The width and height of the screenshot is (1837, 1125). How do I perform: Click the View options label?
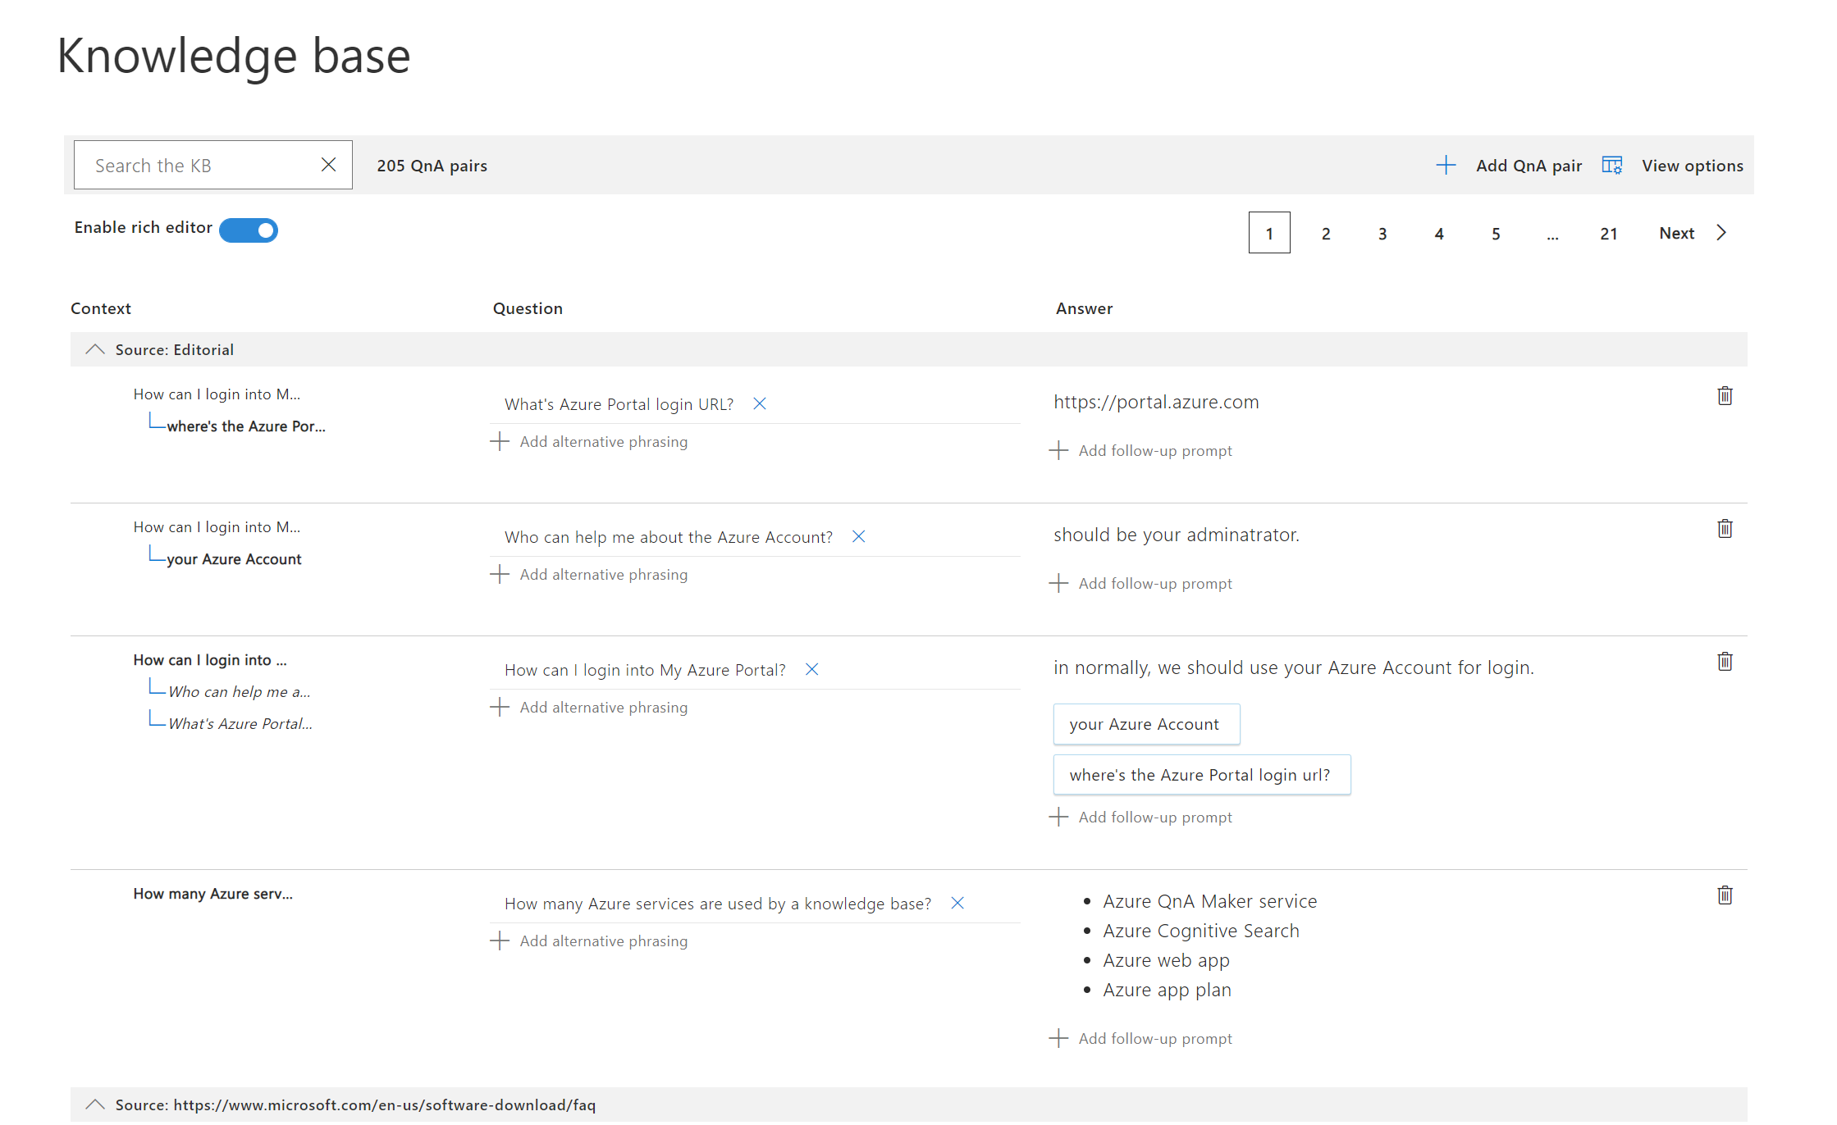[1693, 166]
